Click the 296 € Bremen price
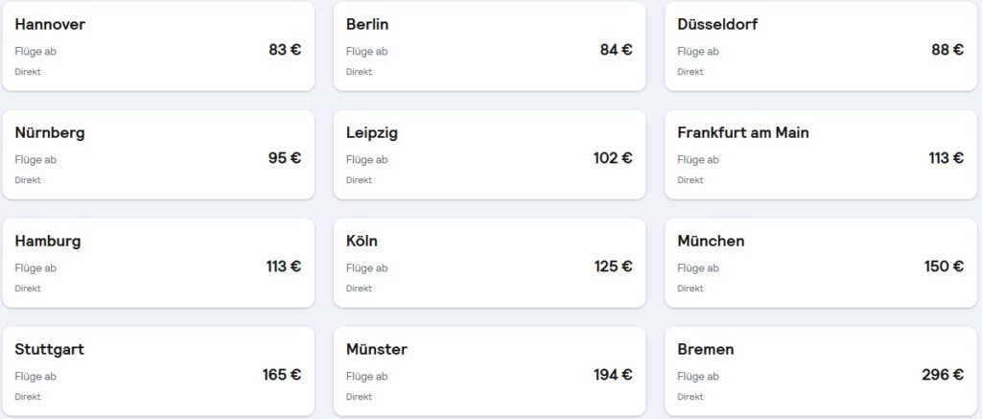Viewport: 982px width, 419px height. coord(943,375)
